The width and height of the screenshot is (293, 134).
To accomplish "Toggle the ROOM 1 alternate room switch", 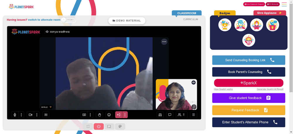I will 68,20.
